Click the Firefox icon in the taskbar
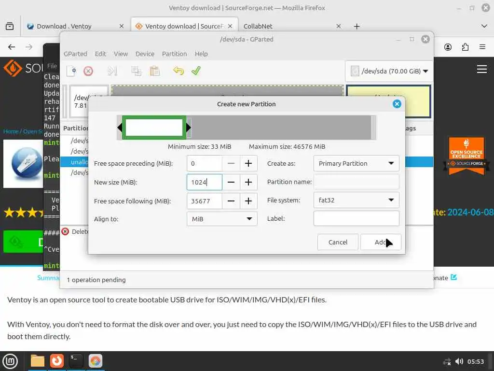Screen dimensions: 494x371 pos(57,361)
